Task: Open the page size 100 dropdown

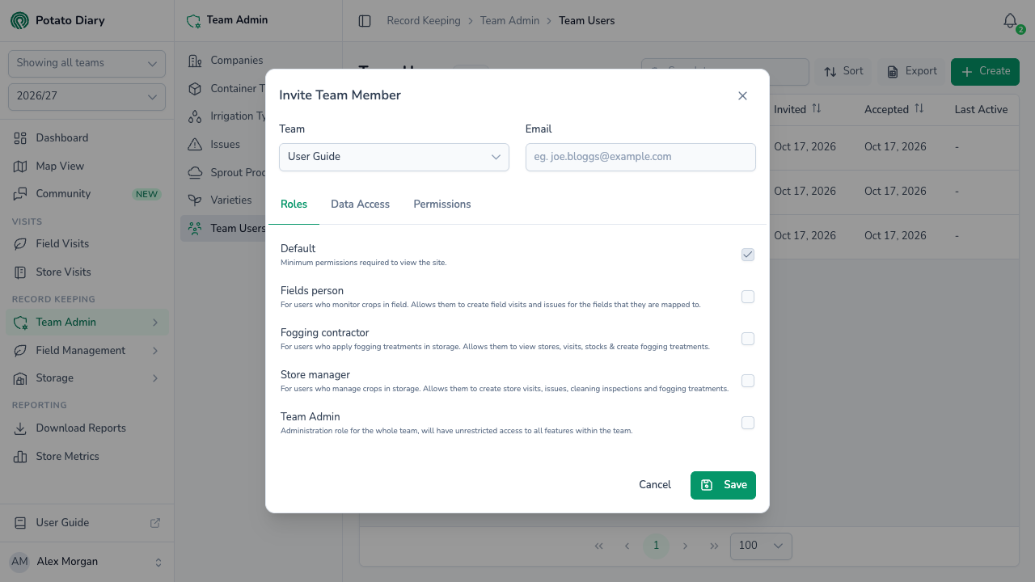Action: point(761,546)
